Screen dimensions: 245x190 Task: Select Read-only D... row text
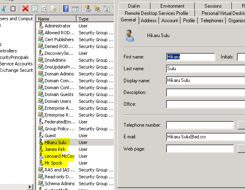(59, 176)
